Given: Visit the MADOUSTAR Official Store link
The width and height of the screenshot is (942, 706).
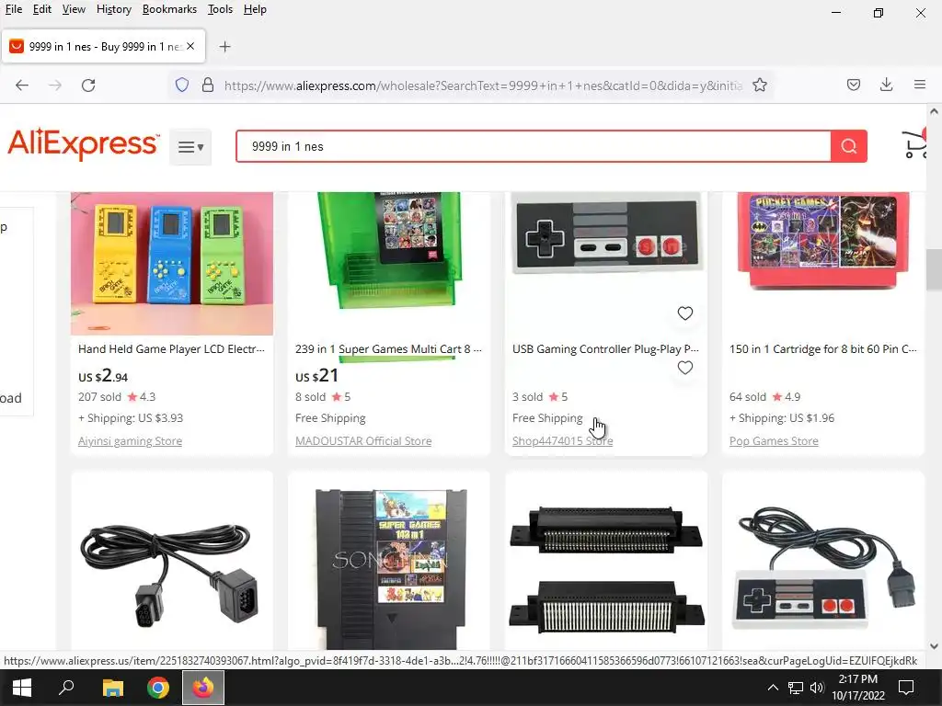Looking at the screenshot, I should click(363, 441).
